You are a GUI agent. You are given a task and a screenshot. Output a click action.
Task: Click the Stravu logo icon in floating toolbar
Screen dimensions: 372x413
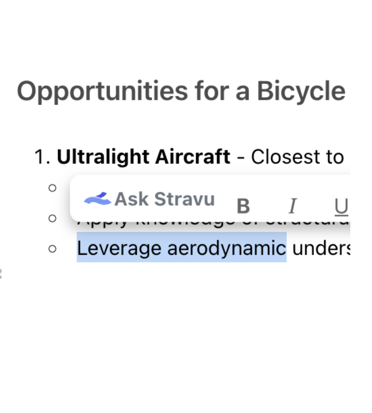coord(98,199)
